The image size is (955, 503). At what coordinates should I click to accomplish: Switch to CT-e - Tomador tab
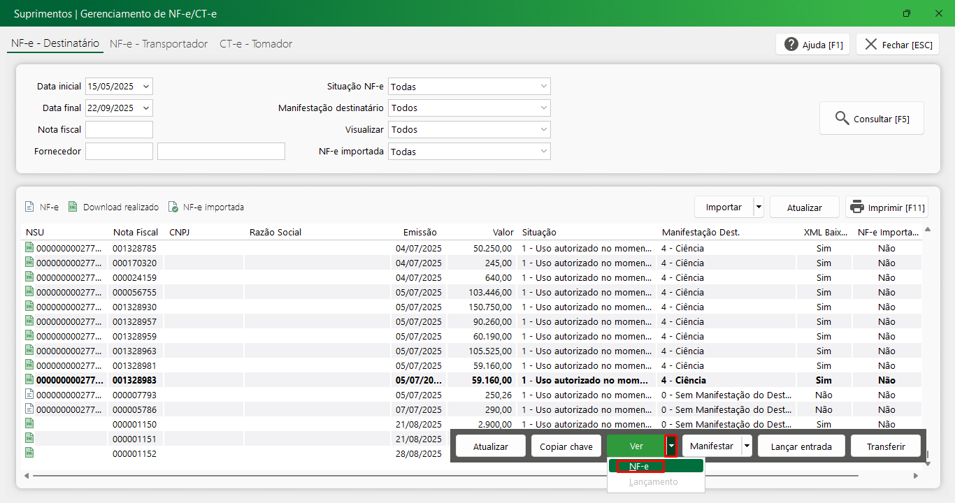pos(256,44)
